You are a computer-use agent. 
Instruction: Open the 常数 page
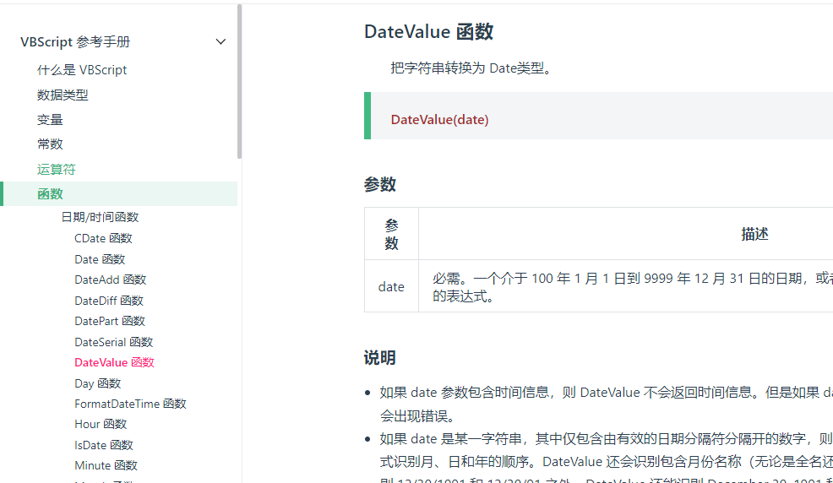point(50,144)
